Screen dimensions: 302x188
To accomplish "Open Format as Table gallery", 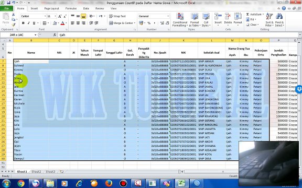I will coord(195,20).
